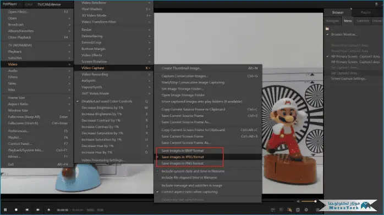This screenshot has height=215, width=384.
Task: Jump to the previous track
Action: point(27,210)
